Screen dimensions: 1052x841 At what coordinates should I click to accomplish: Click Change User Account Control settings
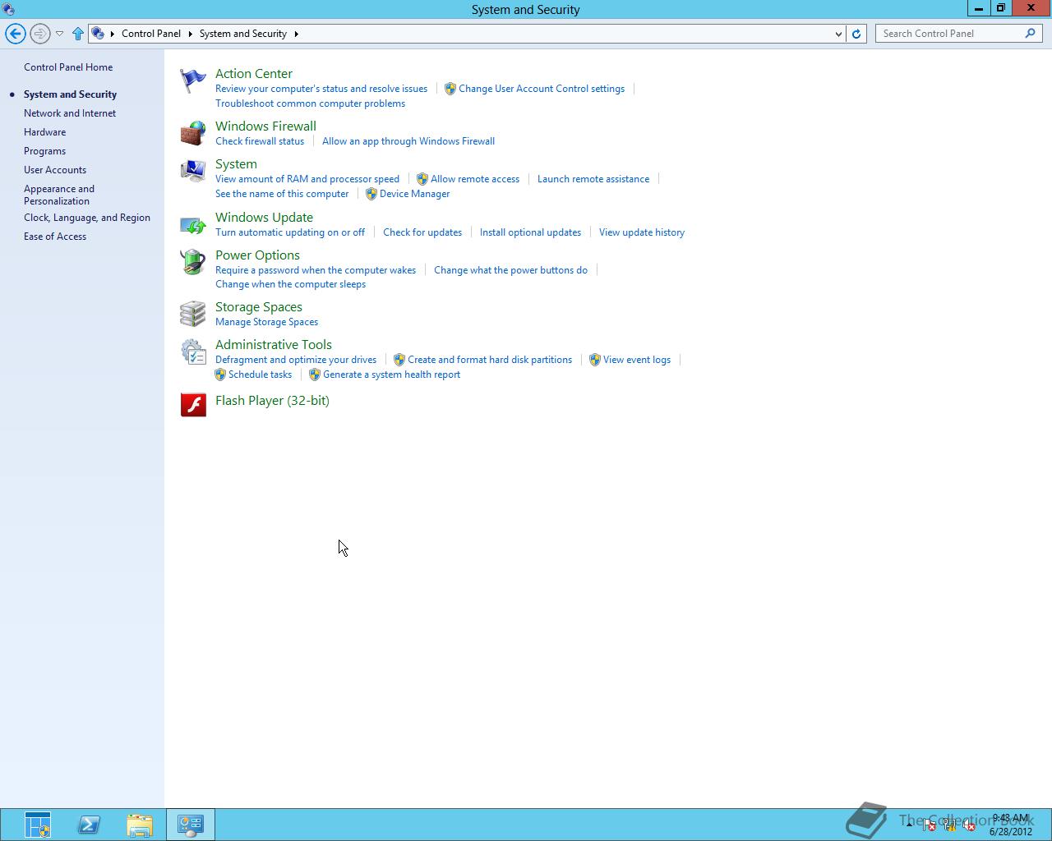(542, 89)
